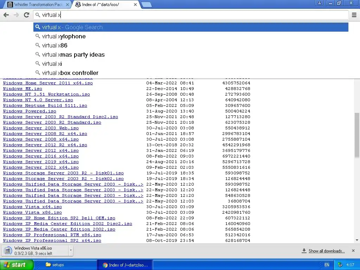Click Windows XP Media Center Edition 2002.iso
The image size is (360, 270).
[x=59, y=229]
